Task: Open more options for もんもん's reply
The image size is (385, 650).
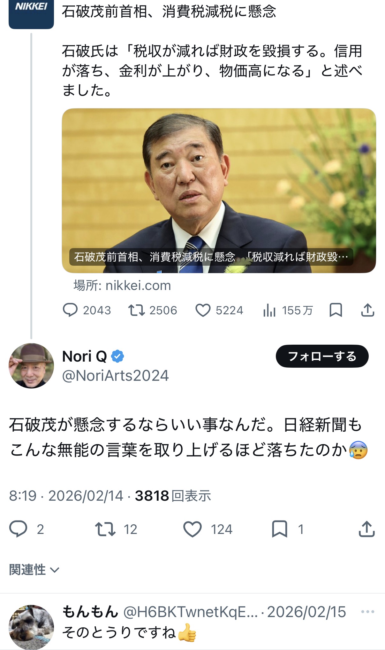Action: [x=367, y=612]
